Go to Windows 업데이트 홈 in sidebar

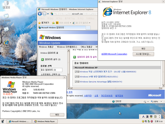(49, 53)
